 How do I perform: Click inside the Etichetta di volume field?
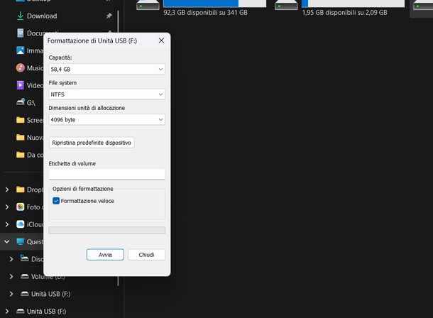[106, 174]
